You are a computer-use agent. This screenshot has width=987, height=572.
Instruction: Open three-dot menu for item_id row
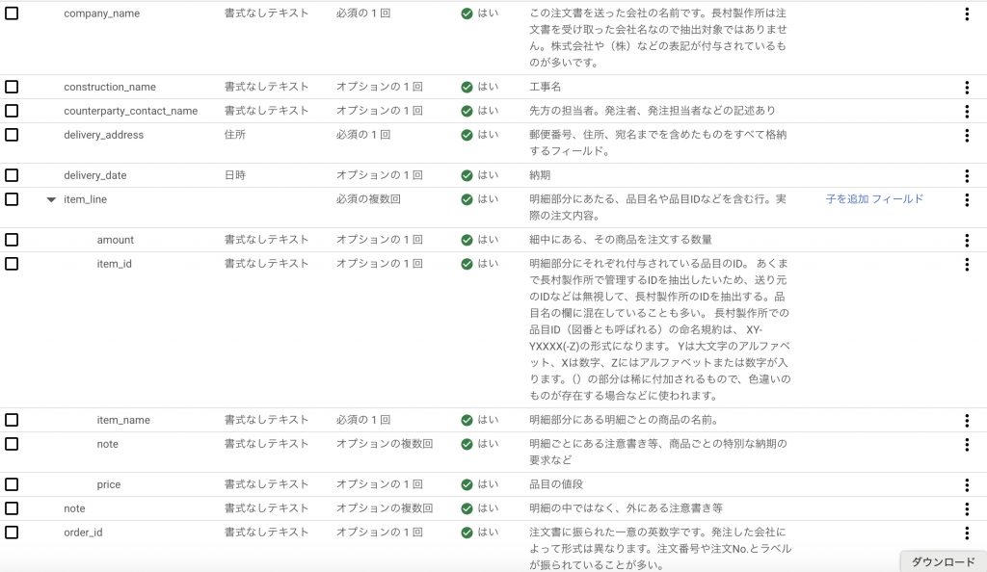967,265
